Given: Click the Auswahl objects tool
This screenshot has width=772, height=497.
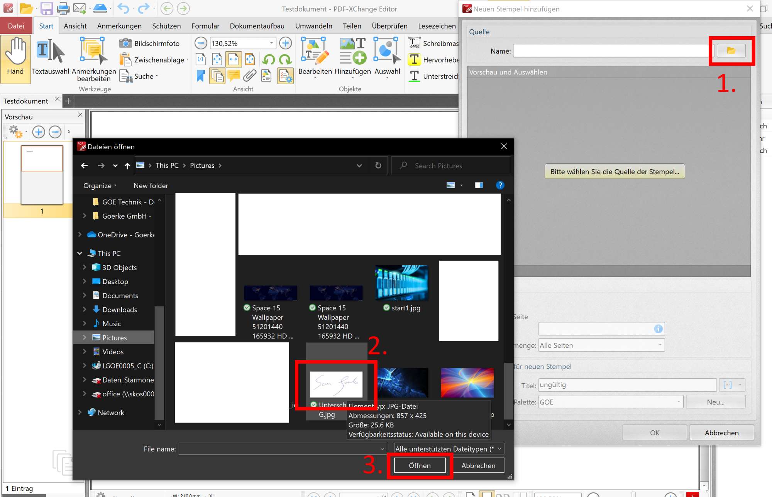Looking at the screenshot, I should (x=387, y=57).
